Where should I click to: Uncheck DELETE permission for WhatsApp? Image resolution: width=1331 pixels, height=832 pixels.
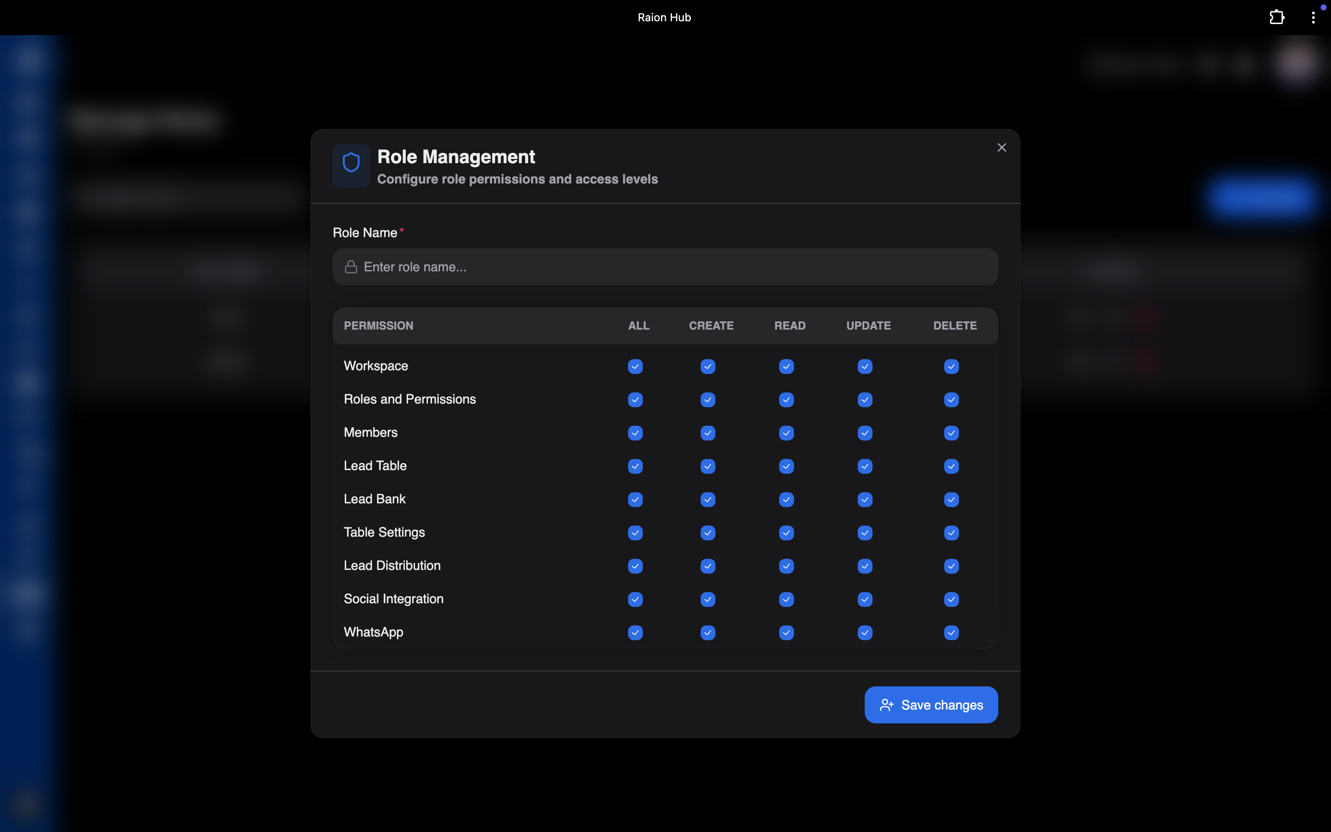(952, 633)
